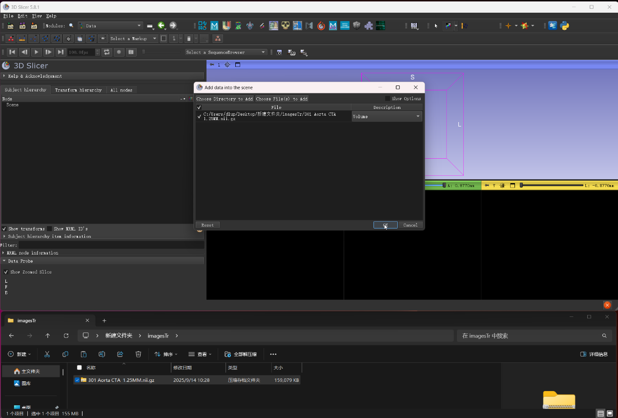The height and width of the screenshot is (418, 618).
Task: Uncheck Show Zoomed Slice checkbox
Action: pos(6,272)
